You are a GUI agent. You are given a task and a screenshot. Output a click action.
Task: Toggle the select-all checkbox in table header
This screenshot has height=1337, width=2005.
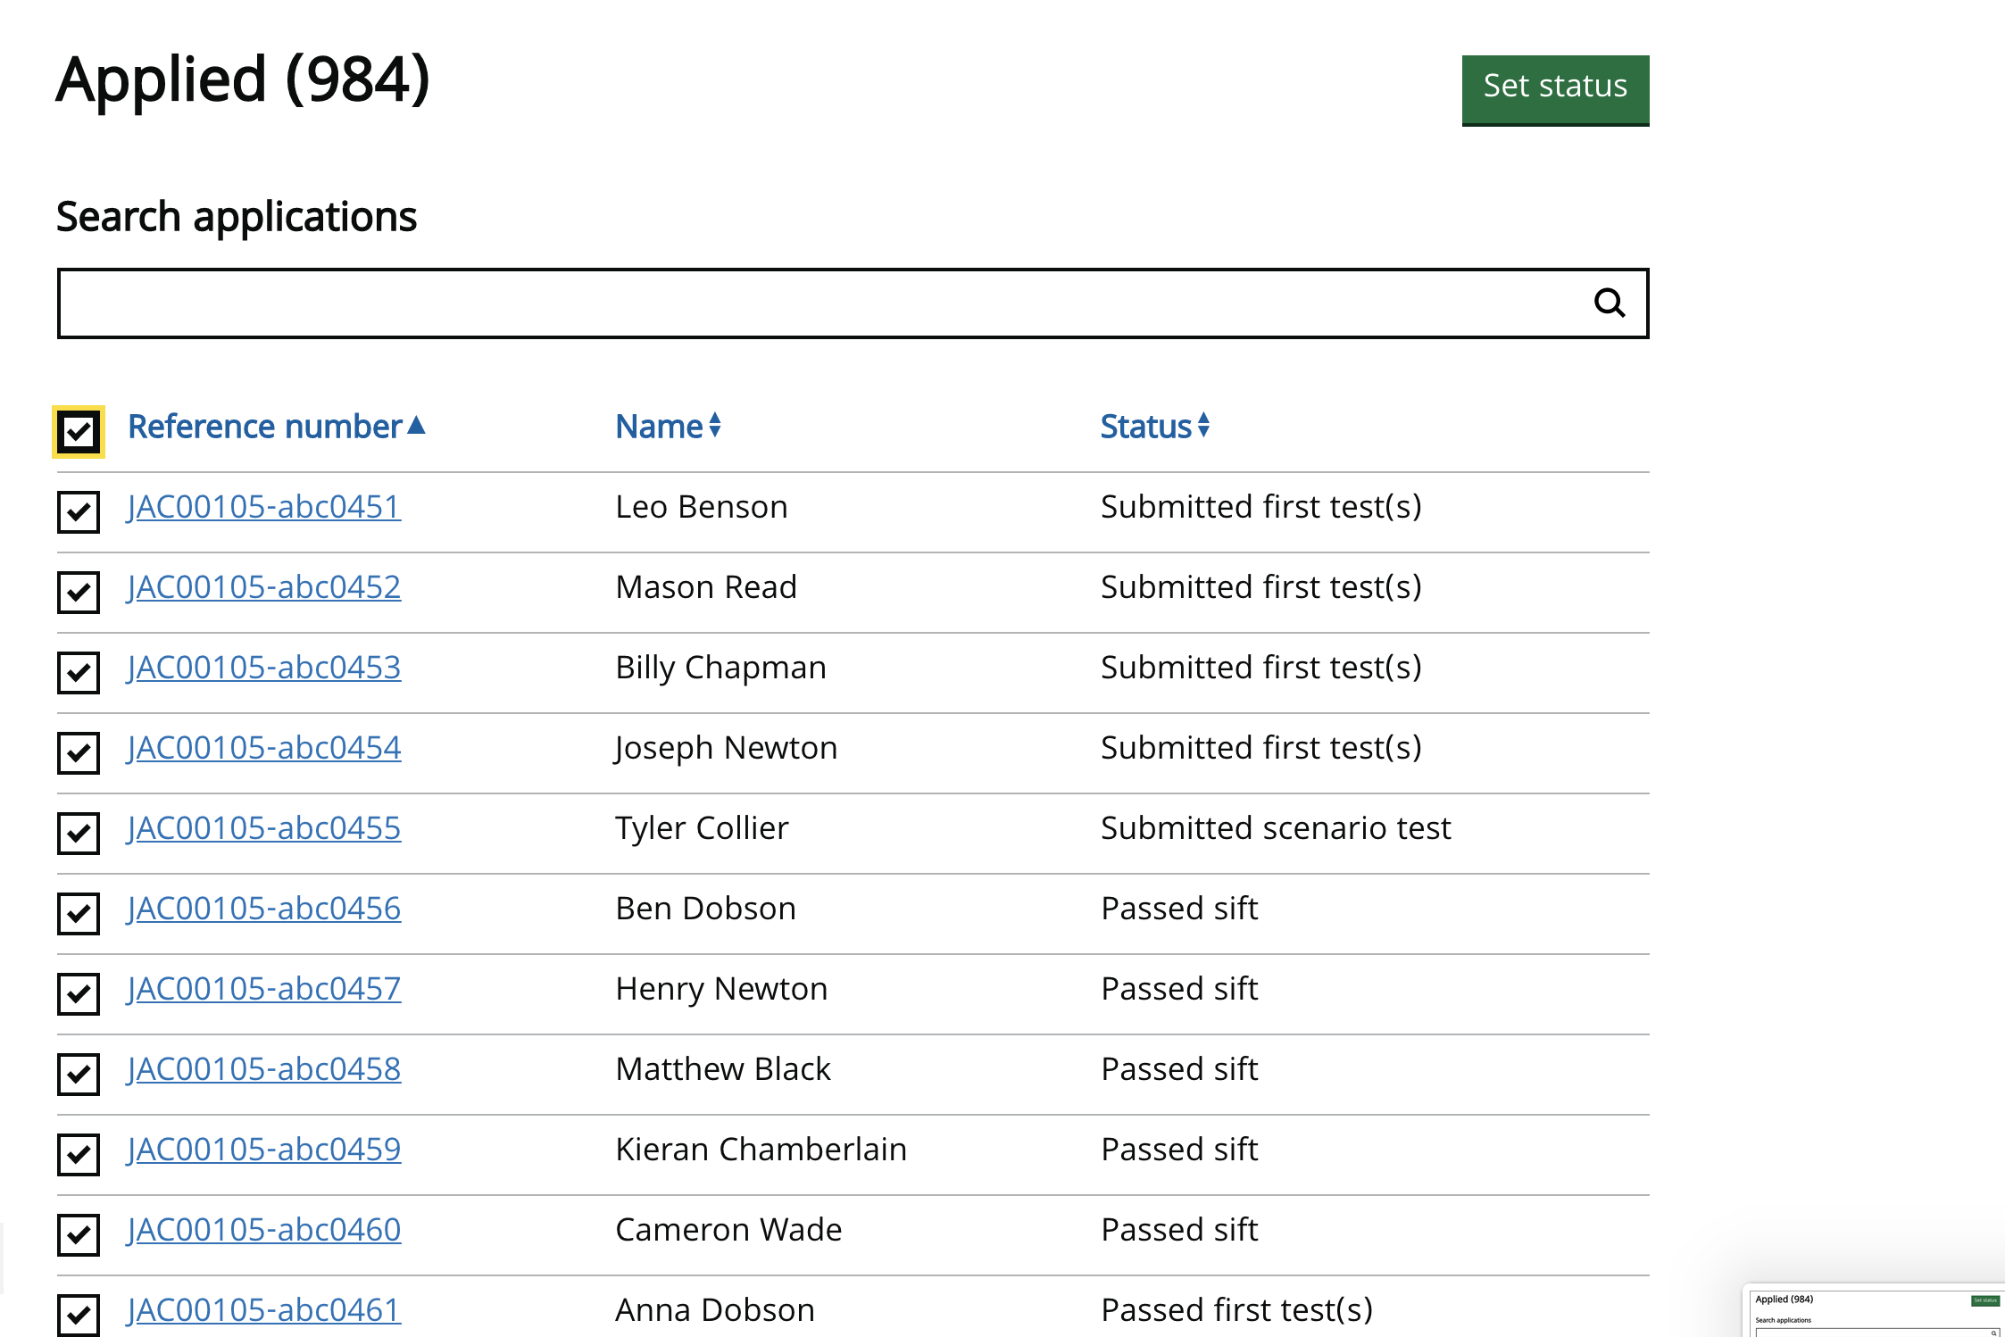[x=79, y=432]
